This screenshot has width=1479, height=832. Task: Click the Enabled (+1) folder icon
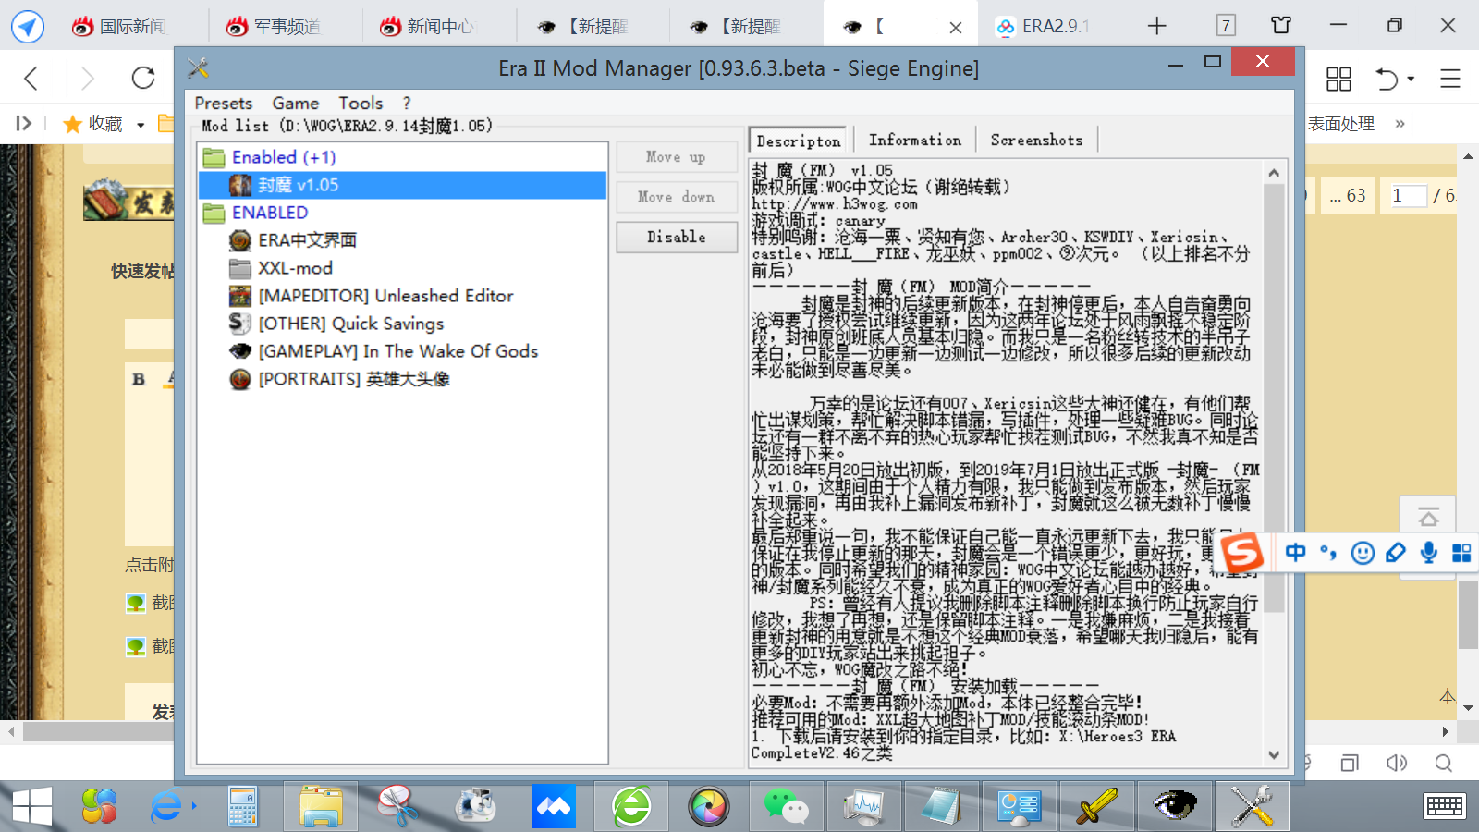point(214,158)
